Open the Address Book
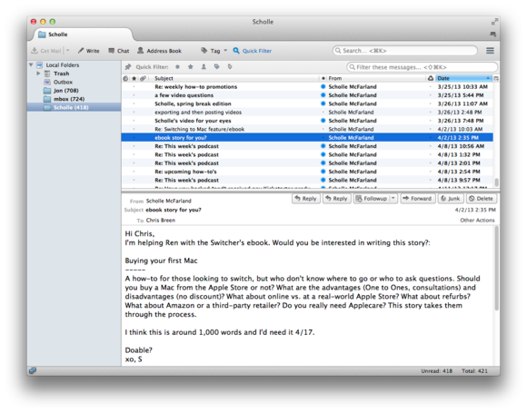527x413 pixels. (159, 51)
